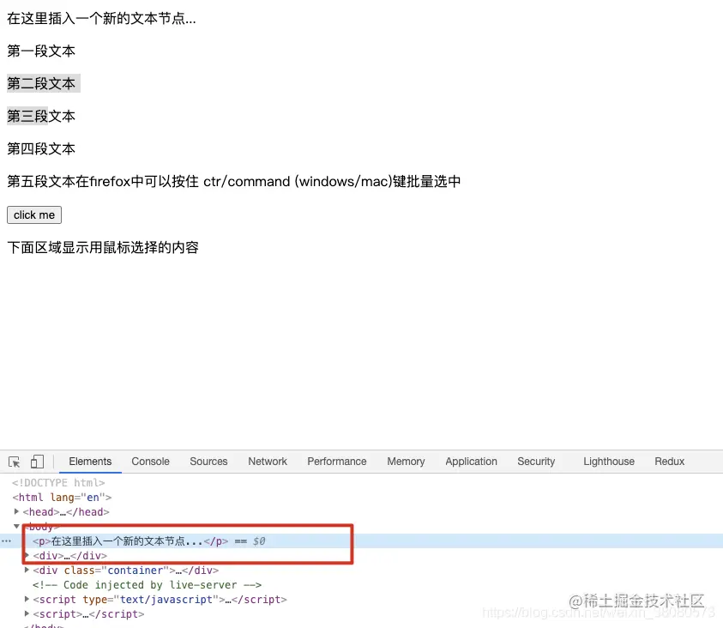Select the html lang="en" node
723x628 pixels.
62,498
